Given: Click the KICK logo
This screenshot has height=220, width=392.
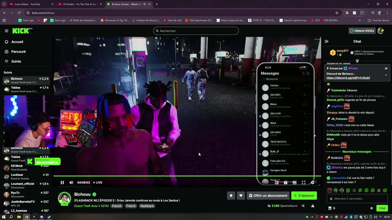Looking at the screenshot, I should 22,31.
